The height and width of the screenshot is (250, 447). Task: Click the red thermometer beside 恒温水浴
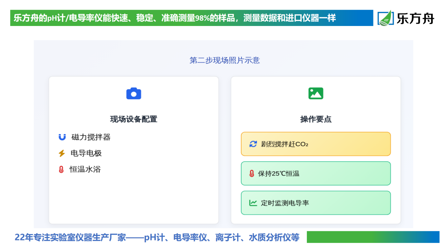point(61,169)
